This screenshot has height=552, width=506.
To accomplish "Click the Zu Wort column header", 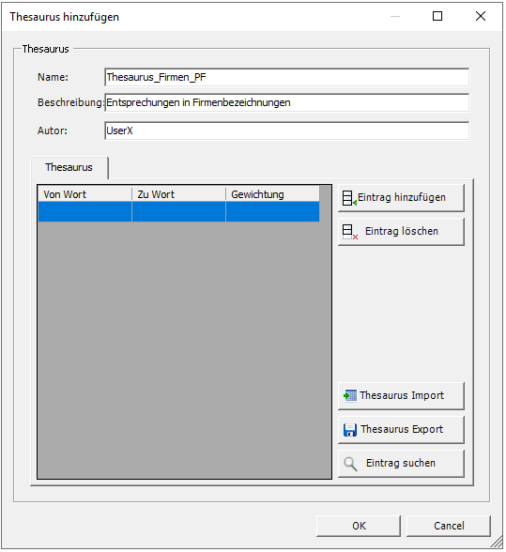I will (178, 194).
